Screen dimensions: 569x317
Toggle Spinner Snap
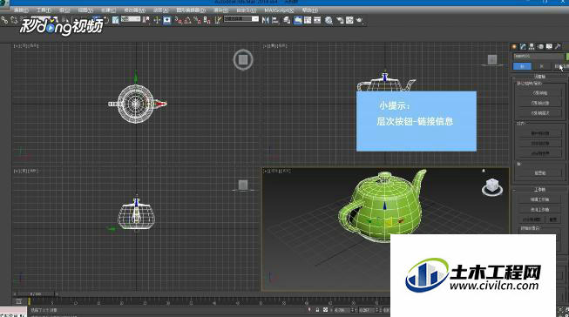(x=207, y=20)
